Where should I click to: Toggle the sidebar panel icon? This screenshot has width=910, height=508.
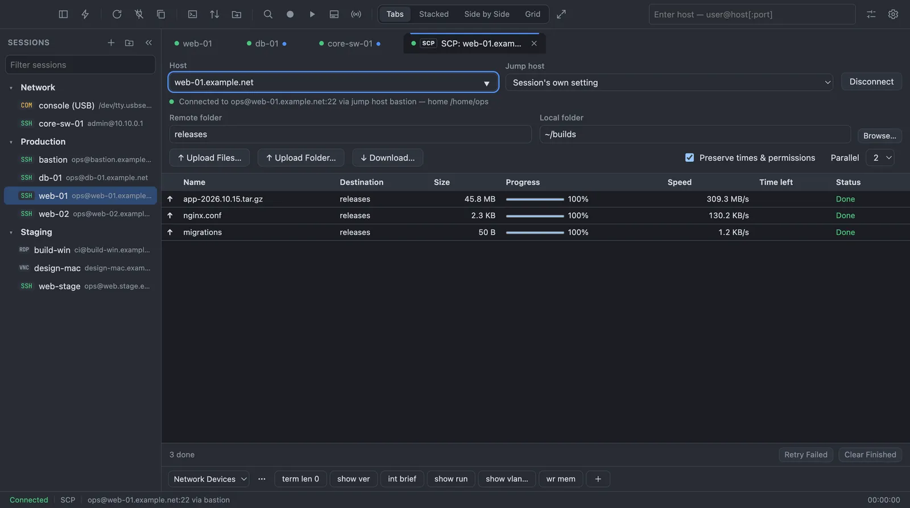(x=63, y=14)
